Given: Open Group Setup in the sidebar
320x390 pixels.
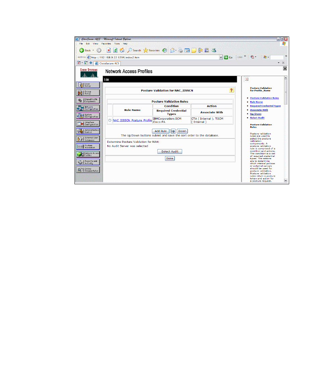Looking at the screenshot, I should [x=88, y=92].
